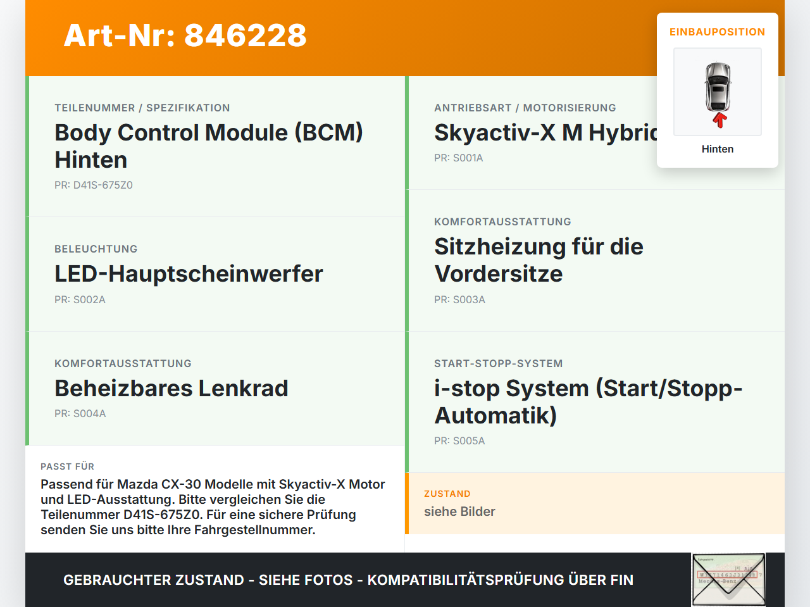Open the VIN sticker thumbnail in footer
This screenshot has height=607, width=810.
[728, 580]
